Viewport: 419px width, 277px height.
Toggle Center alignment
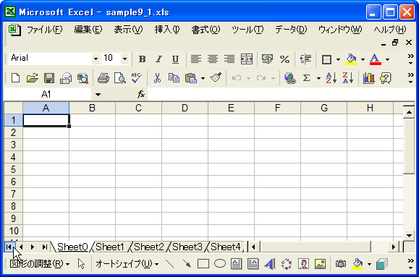(x=213, y=59)
